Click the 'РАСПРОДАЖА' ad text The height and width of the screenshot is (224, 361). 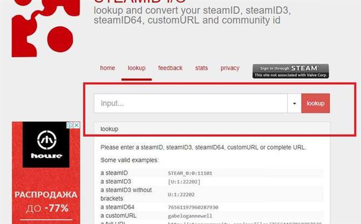(46, 195)
